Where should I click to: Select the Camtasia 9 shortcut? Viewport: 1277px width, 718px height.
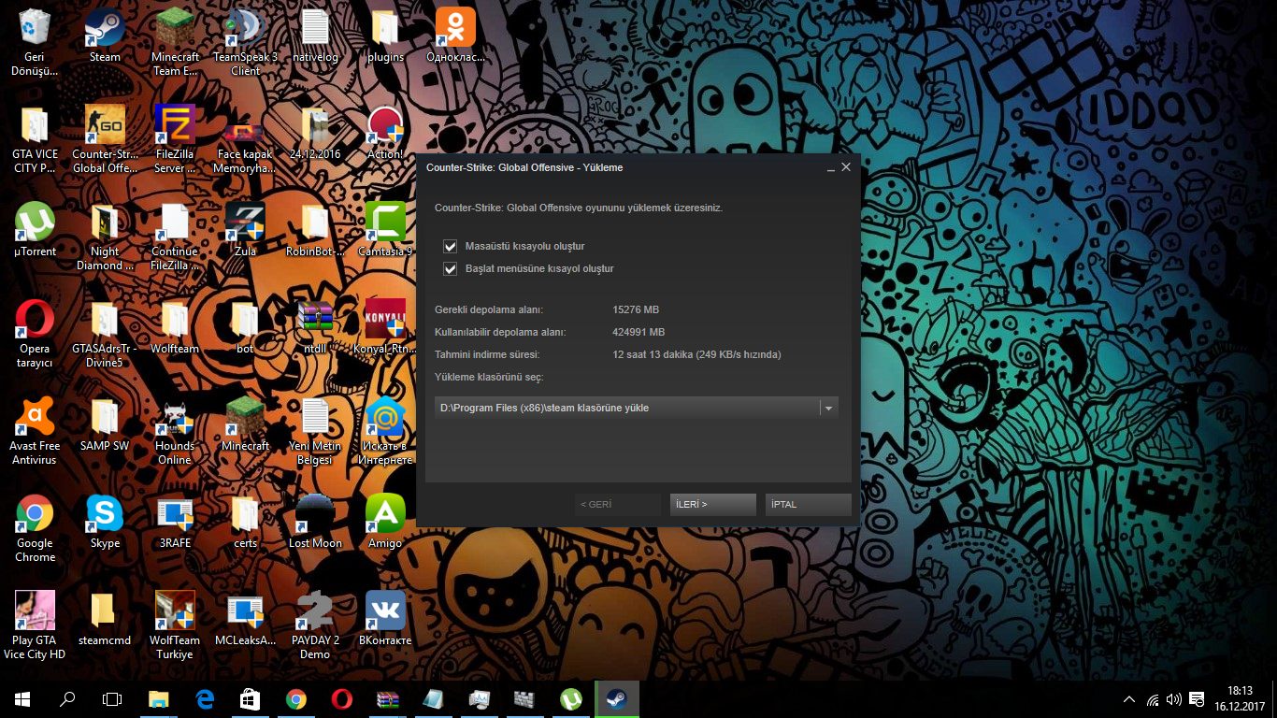[385, 230]
